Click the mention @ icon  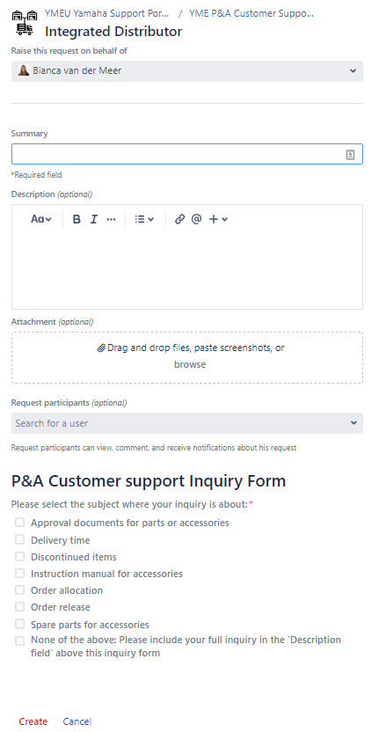pyautogui.click(x=196, y=219)
